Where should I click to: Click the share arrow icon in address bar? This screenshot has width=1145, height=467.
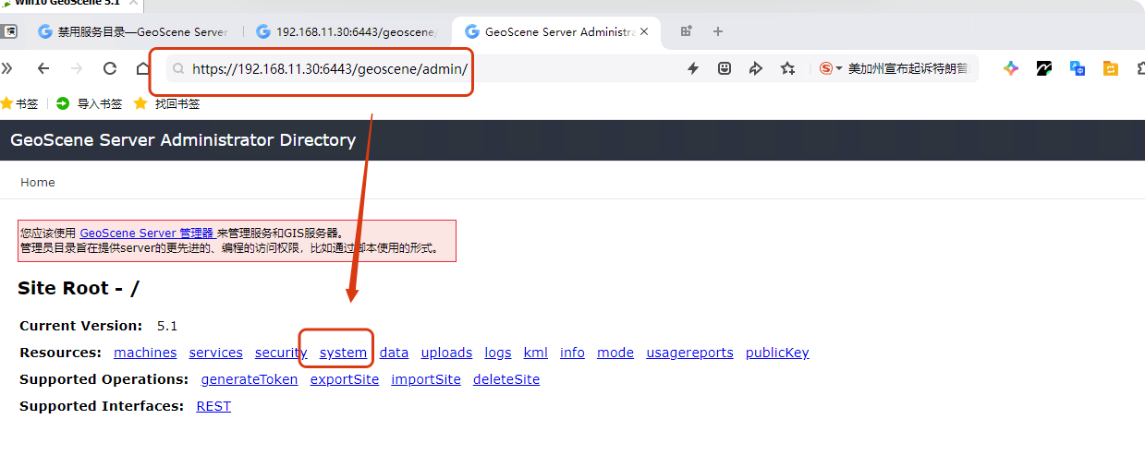[756, 68]
